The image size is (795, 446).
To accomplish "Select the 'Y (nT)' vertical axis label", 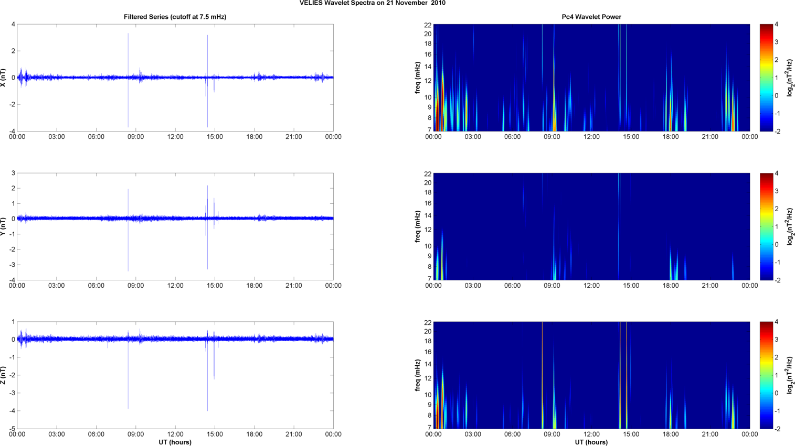I will pos(4,226).
